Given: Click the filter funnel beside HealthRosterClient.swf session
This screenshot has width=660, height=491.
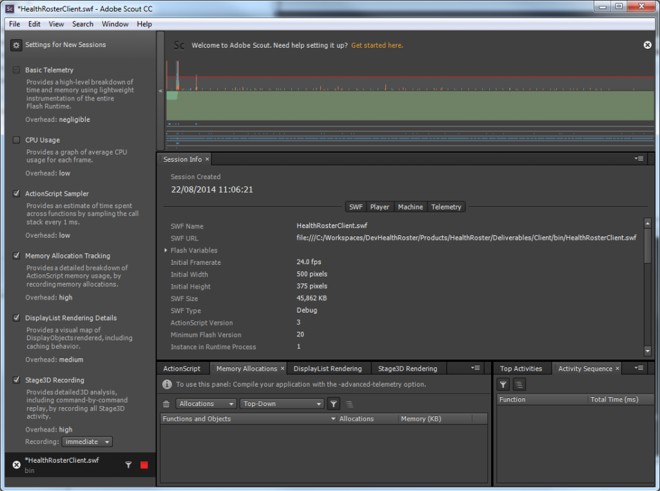Looking at the screenshot, I should click(x=128, y=465).
